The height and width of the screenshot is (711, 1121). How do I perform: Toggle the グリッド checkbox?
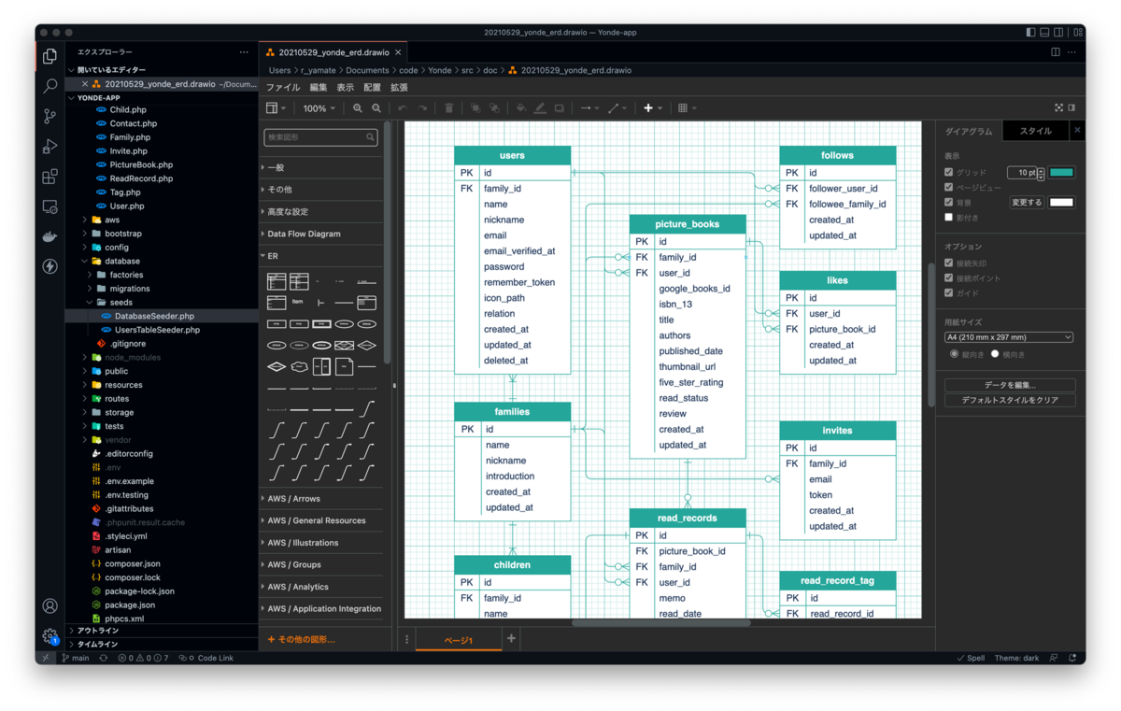(949, 173)
